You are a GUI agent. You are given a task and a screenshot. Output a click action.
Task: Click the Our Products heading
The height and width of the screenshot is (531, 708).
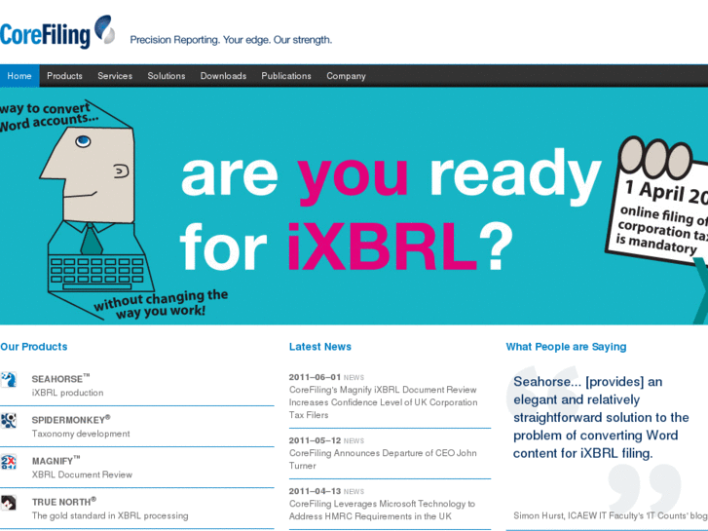click(x=34, y=347)
